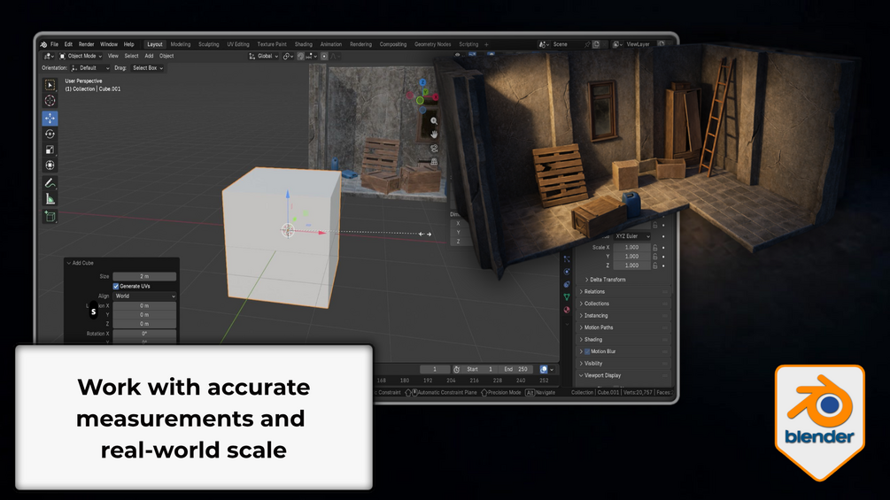Click the navigation gizmo in viewport
Image resolution: width=890 pixels, height=500 pixels.
tap(422, 97)
